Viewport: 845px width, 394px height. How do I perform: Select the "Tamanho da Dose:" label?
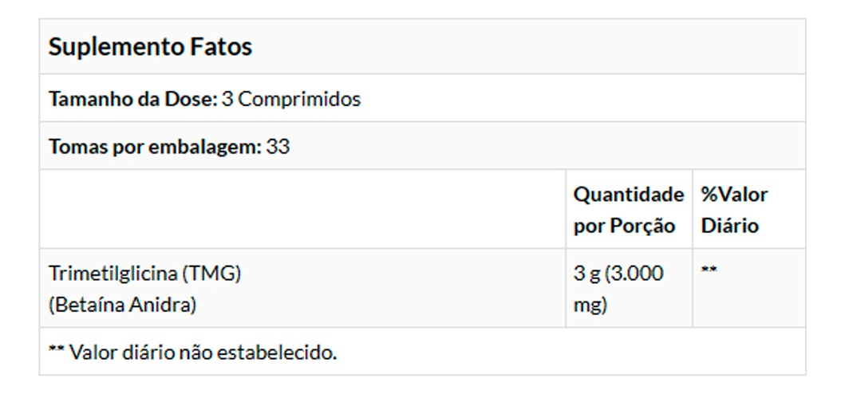point(132,100)
